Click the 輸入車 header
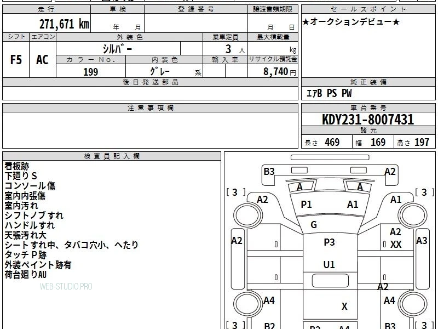Screen dimensions: 438x329 click(225, 59)
